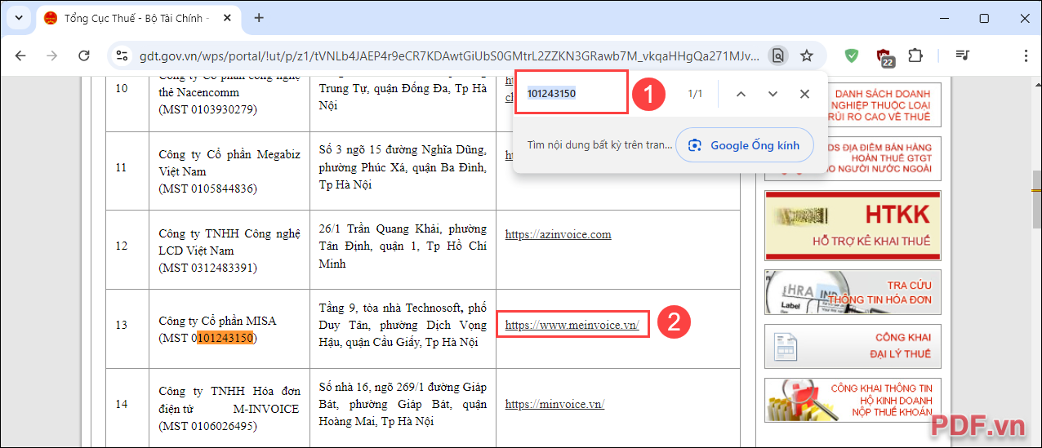Go to previous find result
The image size is (1042, 448).
tap(741, 94)
